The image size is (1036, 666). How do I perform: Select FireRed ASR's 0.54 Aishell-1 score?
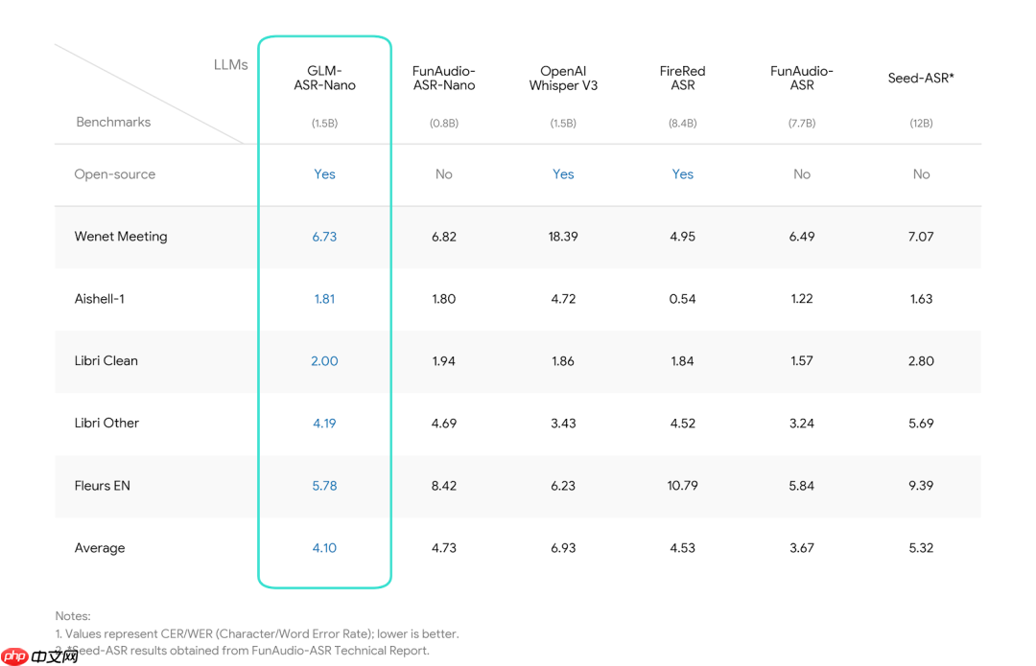(x=682, y=299)
